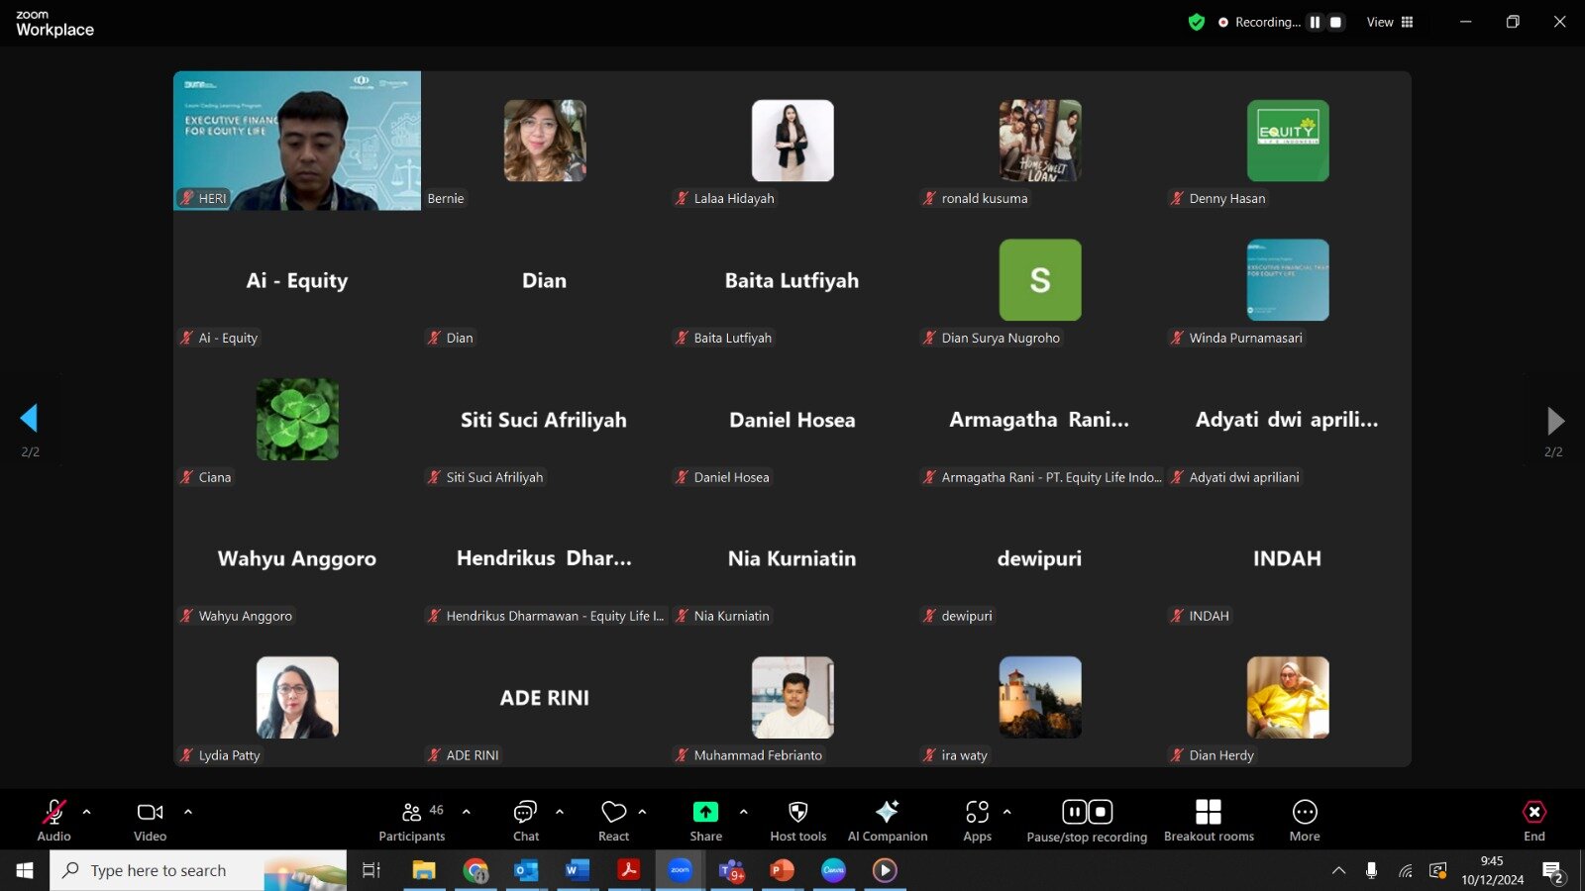The height and width of the screenshot is (891, 1585).
Task: Open video options arrow next to Video
Action: point(188,812)
